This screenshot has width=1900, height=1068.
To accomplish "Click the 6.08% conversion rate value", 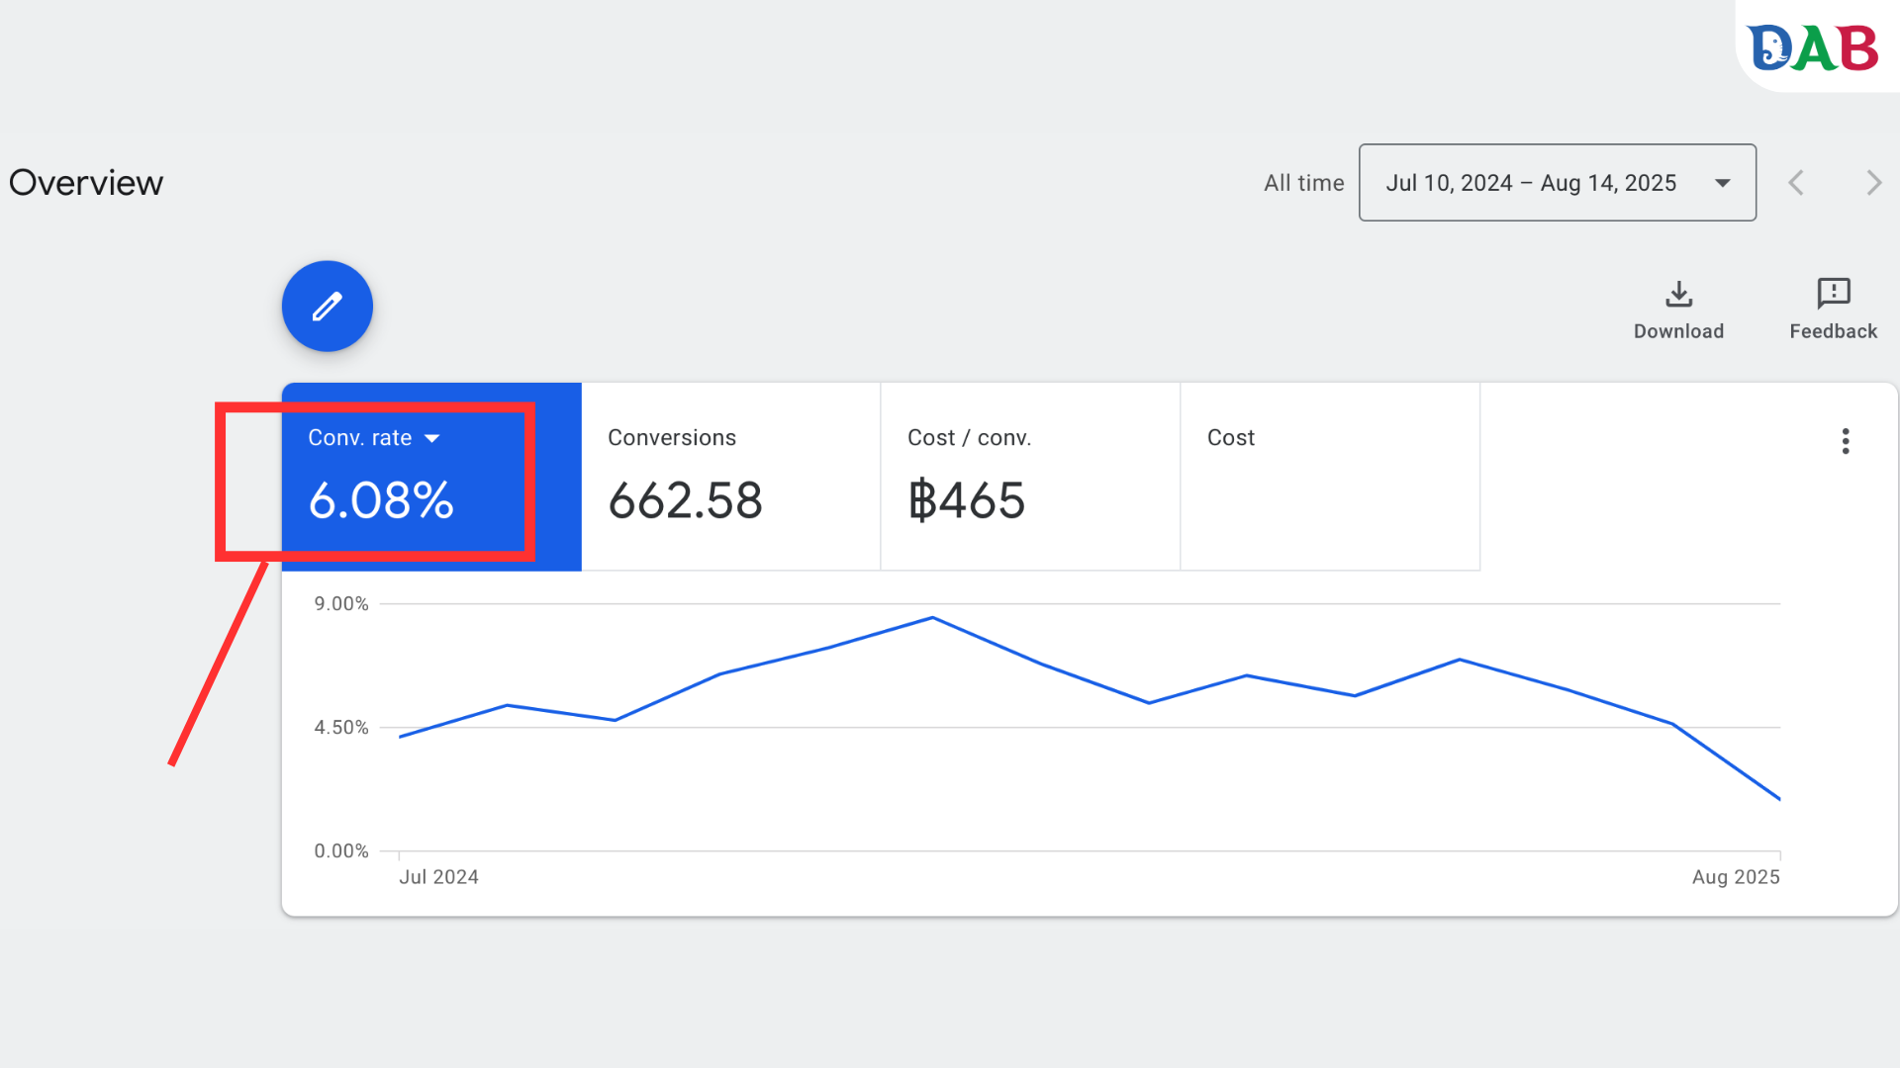I will click(381, 500).
